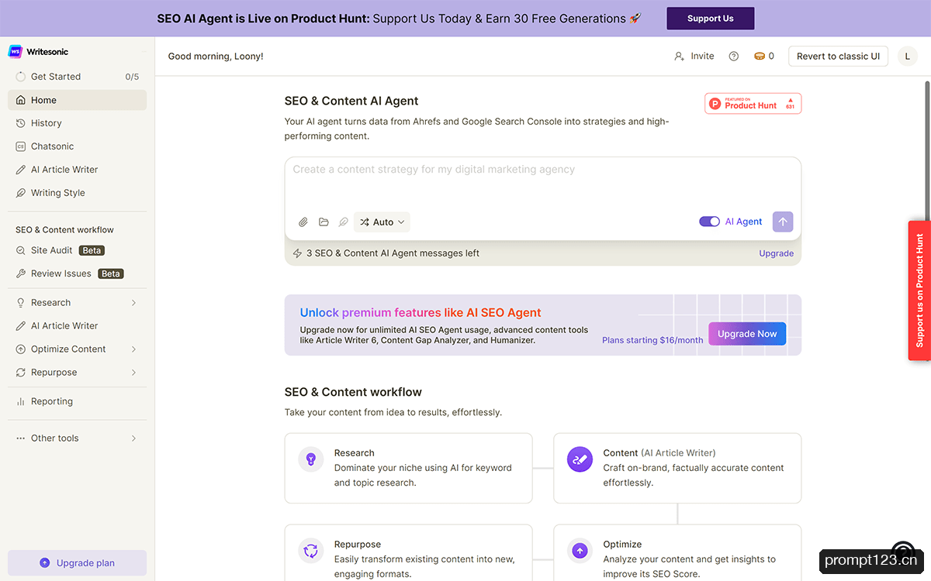This screenshot has width=931, height=581.
Task: Open Review Issues Beta in sidebar
Action: [x=77, y=273]
